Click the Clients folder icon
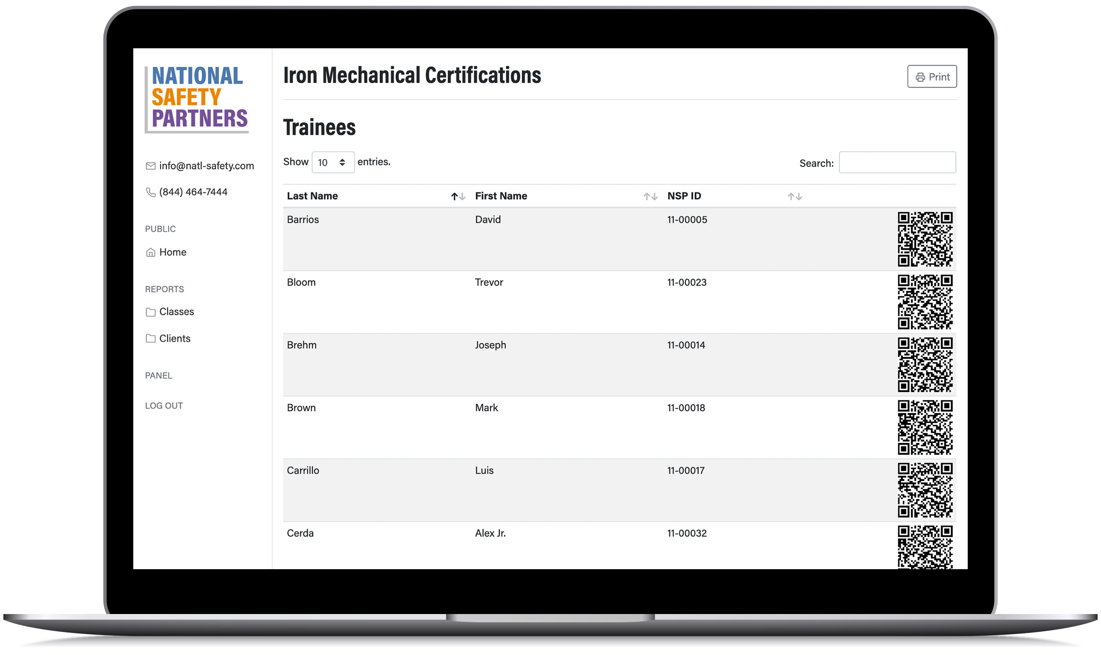 pyautogui.click(x=151, y=338)
